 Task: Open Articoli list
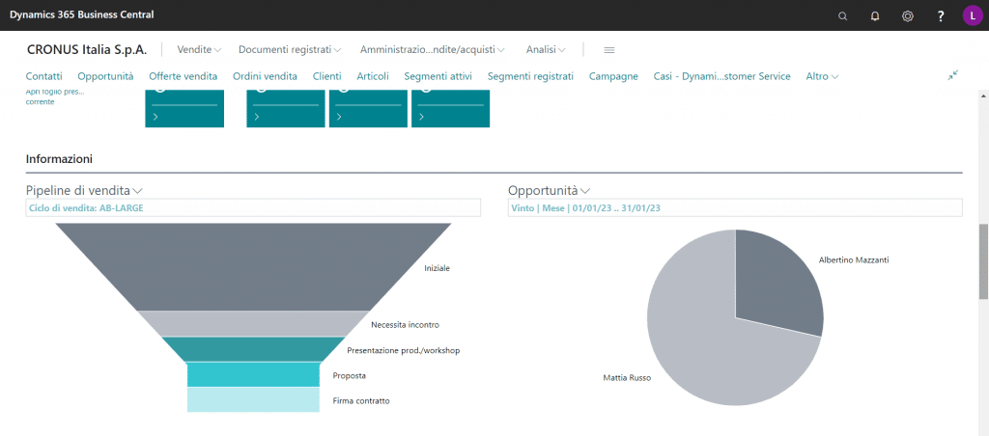373,76
